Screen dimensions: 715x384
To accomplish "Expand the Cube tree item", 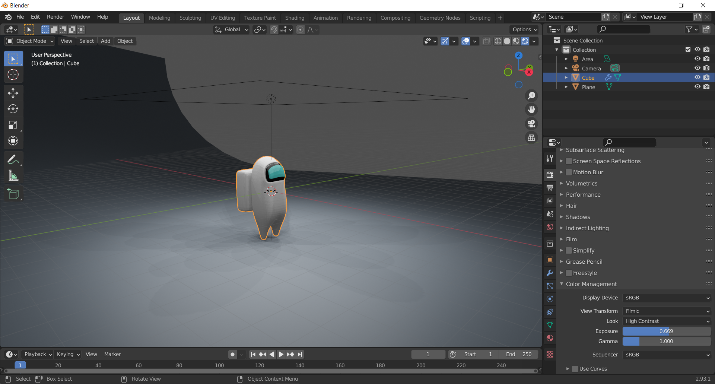I will click(x=566, y=77).
